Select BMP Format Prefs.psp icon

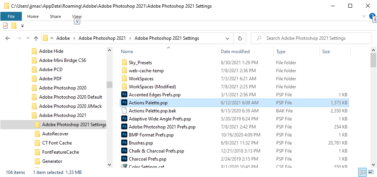(124, 135)
